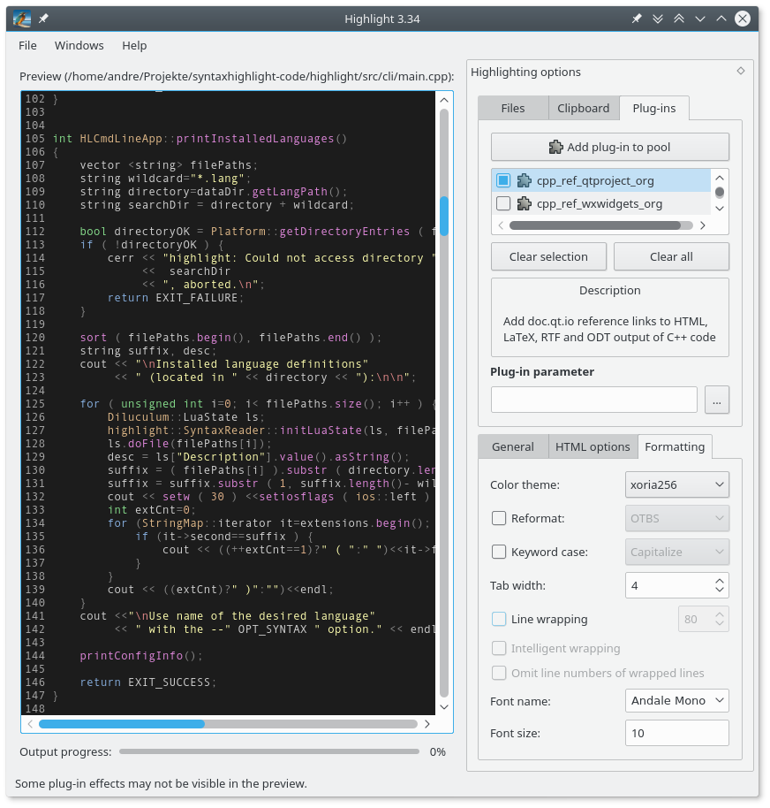Click the Tab width value field

tap(669, 585)
